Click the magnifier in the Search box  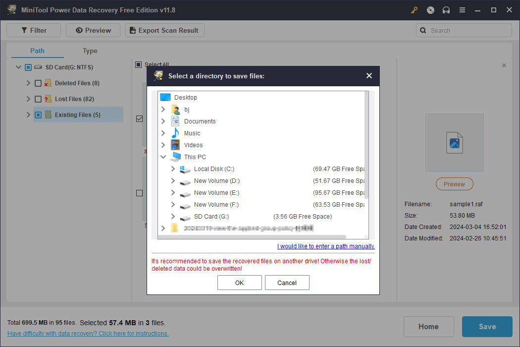point(423,30)
